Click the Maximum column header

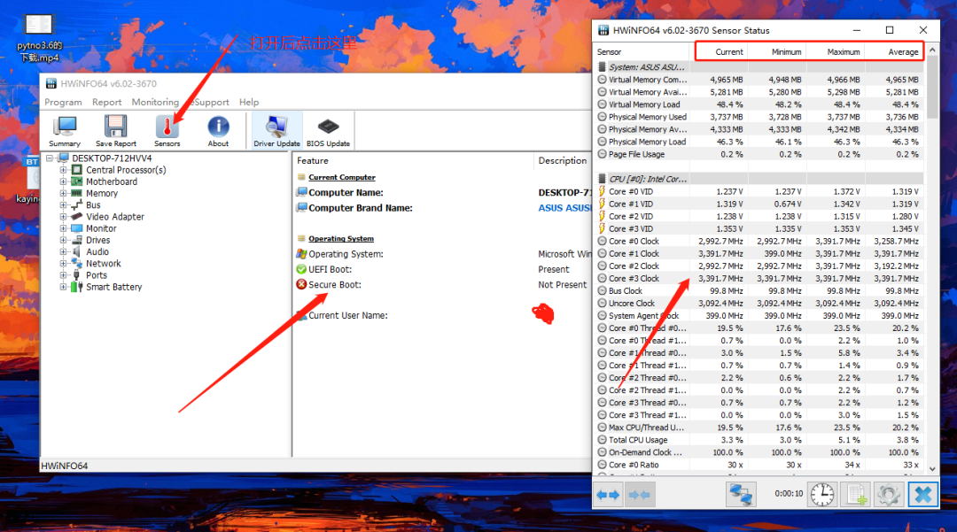835,52
